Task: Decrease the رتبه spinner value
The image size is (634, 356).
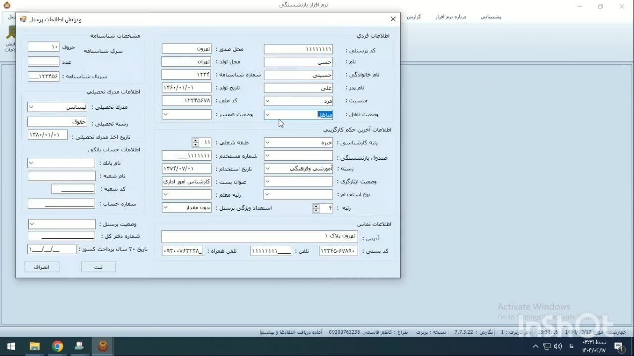Action: point(316,211)
